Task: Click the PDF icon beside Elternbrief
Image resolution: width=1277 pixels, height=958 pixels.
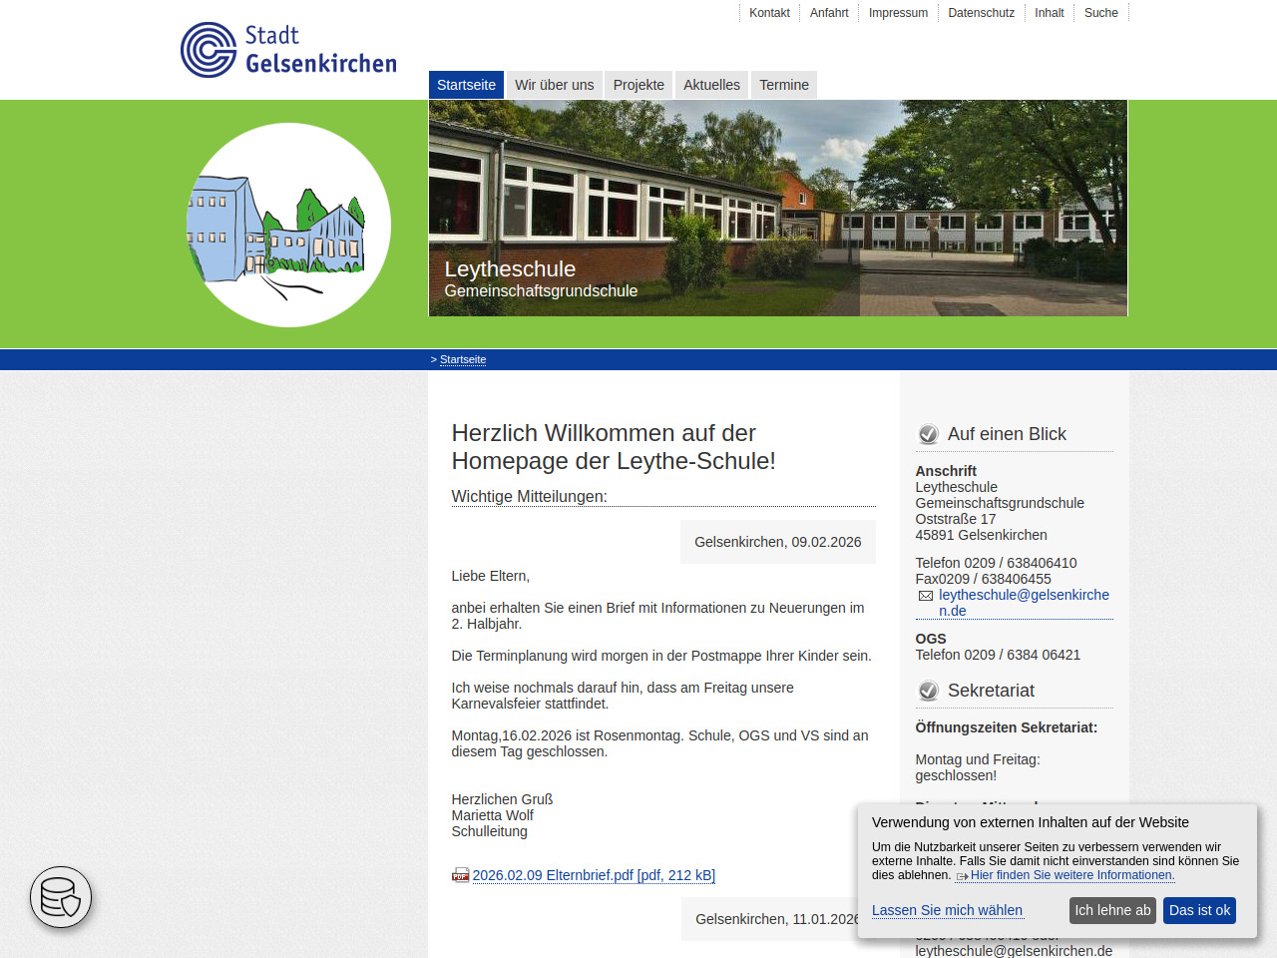Action: tap(460, 876)
